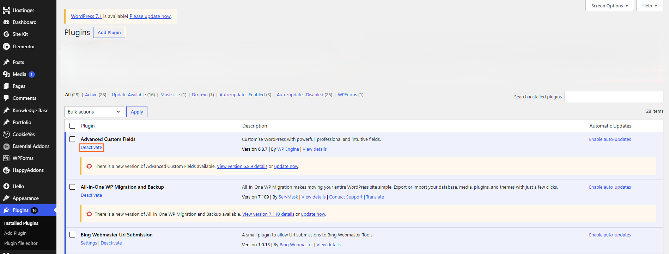Filter by WPForms (1) plugins
This screenshot has width=669, height=254.
[x=351, y=95]
